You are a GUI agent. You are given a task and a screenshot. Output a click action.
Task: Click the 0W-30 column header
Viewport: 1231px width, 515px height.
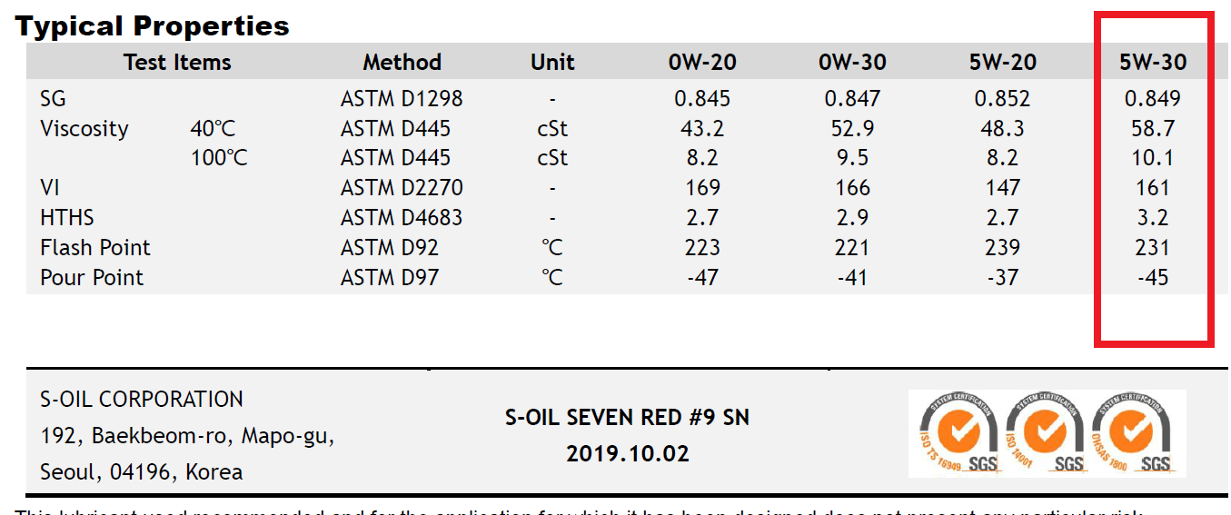point(852,62)
